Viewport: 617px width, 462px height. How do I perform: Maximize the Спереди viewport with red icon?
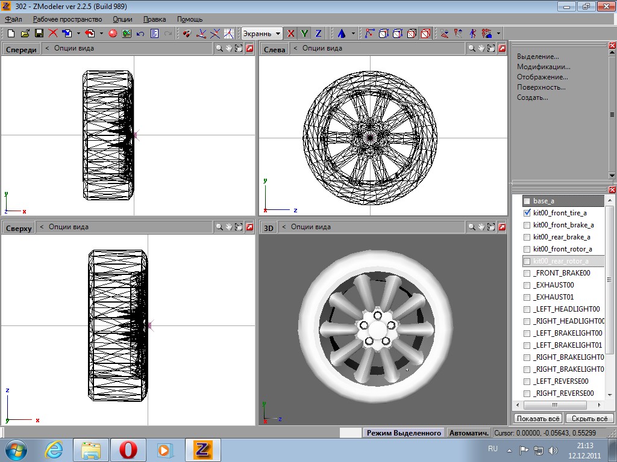[x=249, y=48]
